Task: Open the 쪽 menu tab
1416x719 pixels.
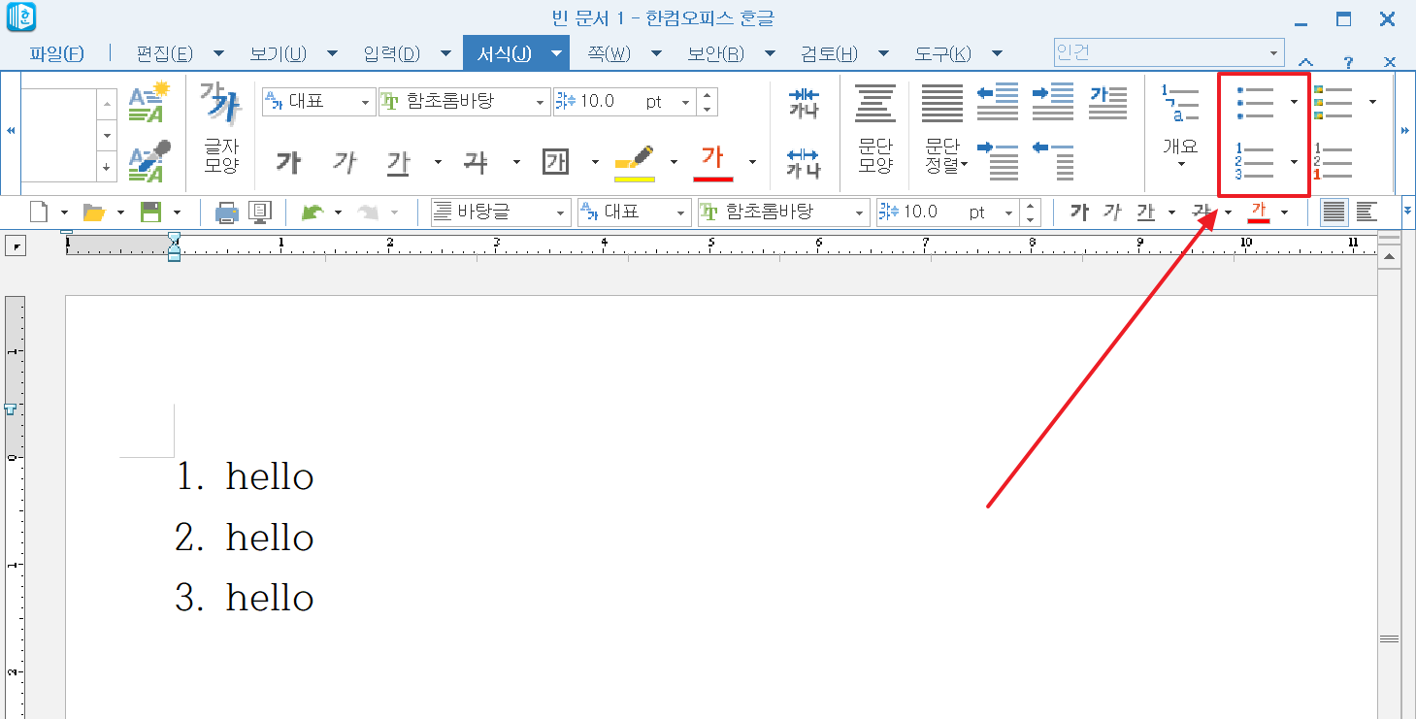Action: pyautogui.click(x=609, y=53)
